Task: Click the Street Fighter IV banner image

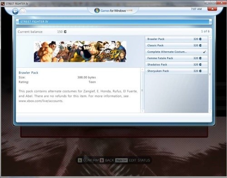Action: 80,51
